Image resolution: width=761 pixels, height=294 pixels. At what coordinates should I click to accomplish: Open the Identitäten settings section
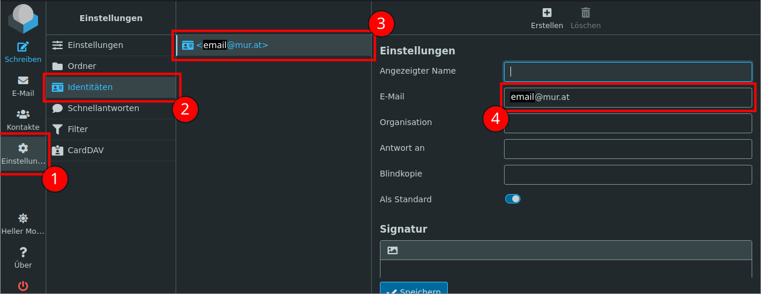90,87
